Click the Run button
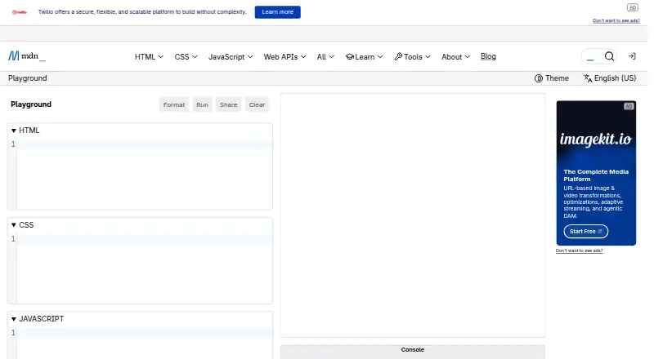Image resolution: width=654 pixels, height=359 pixels. (202, 105)
